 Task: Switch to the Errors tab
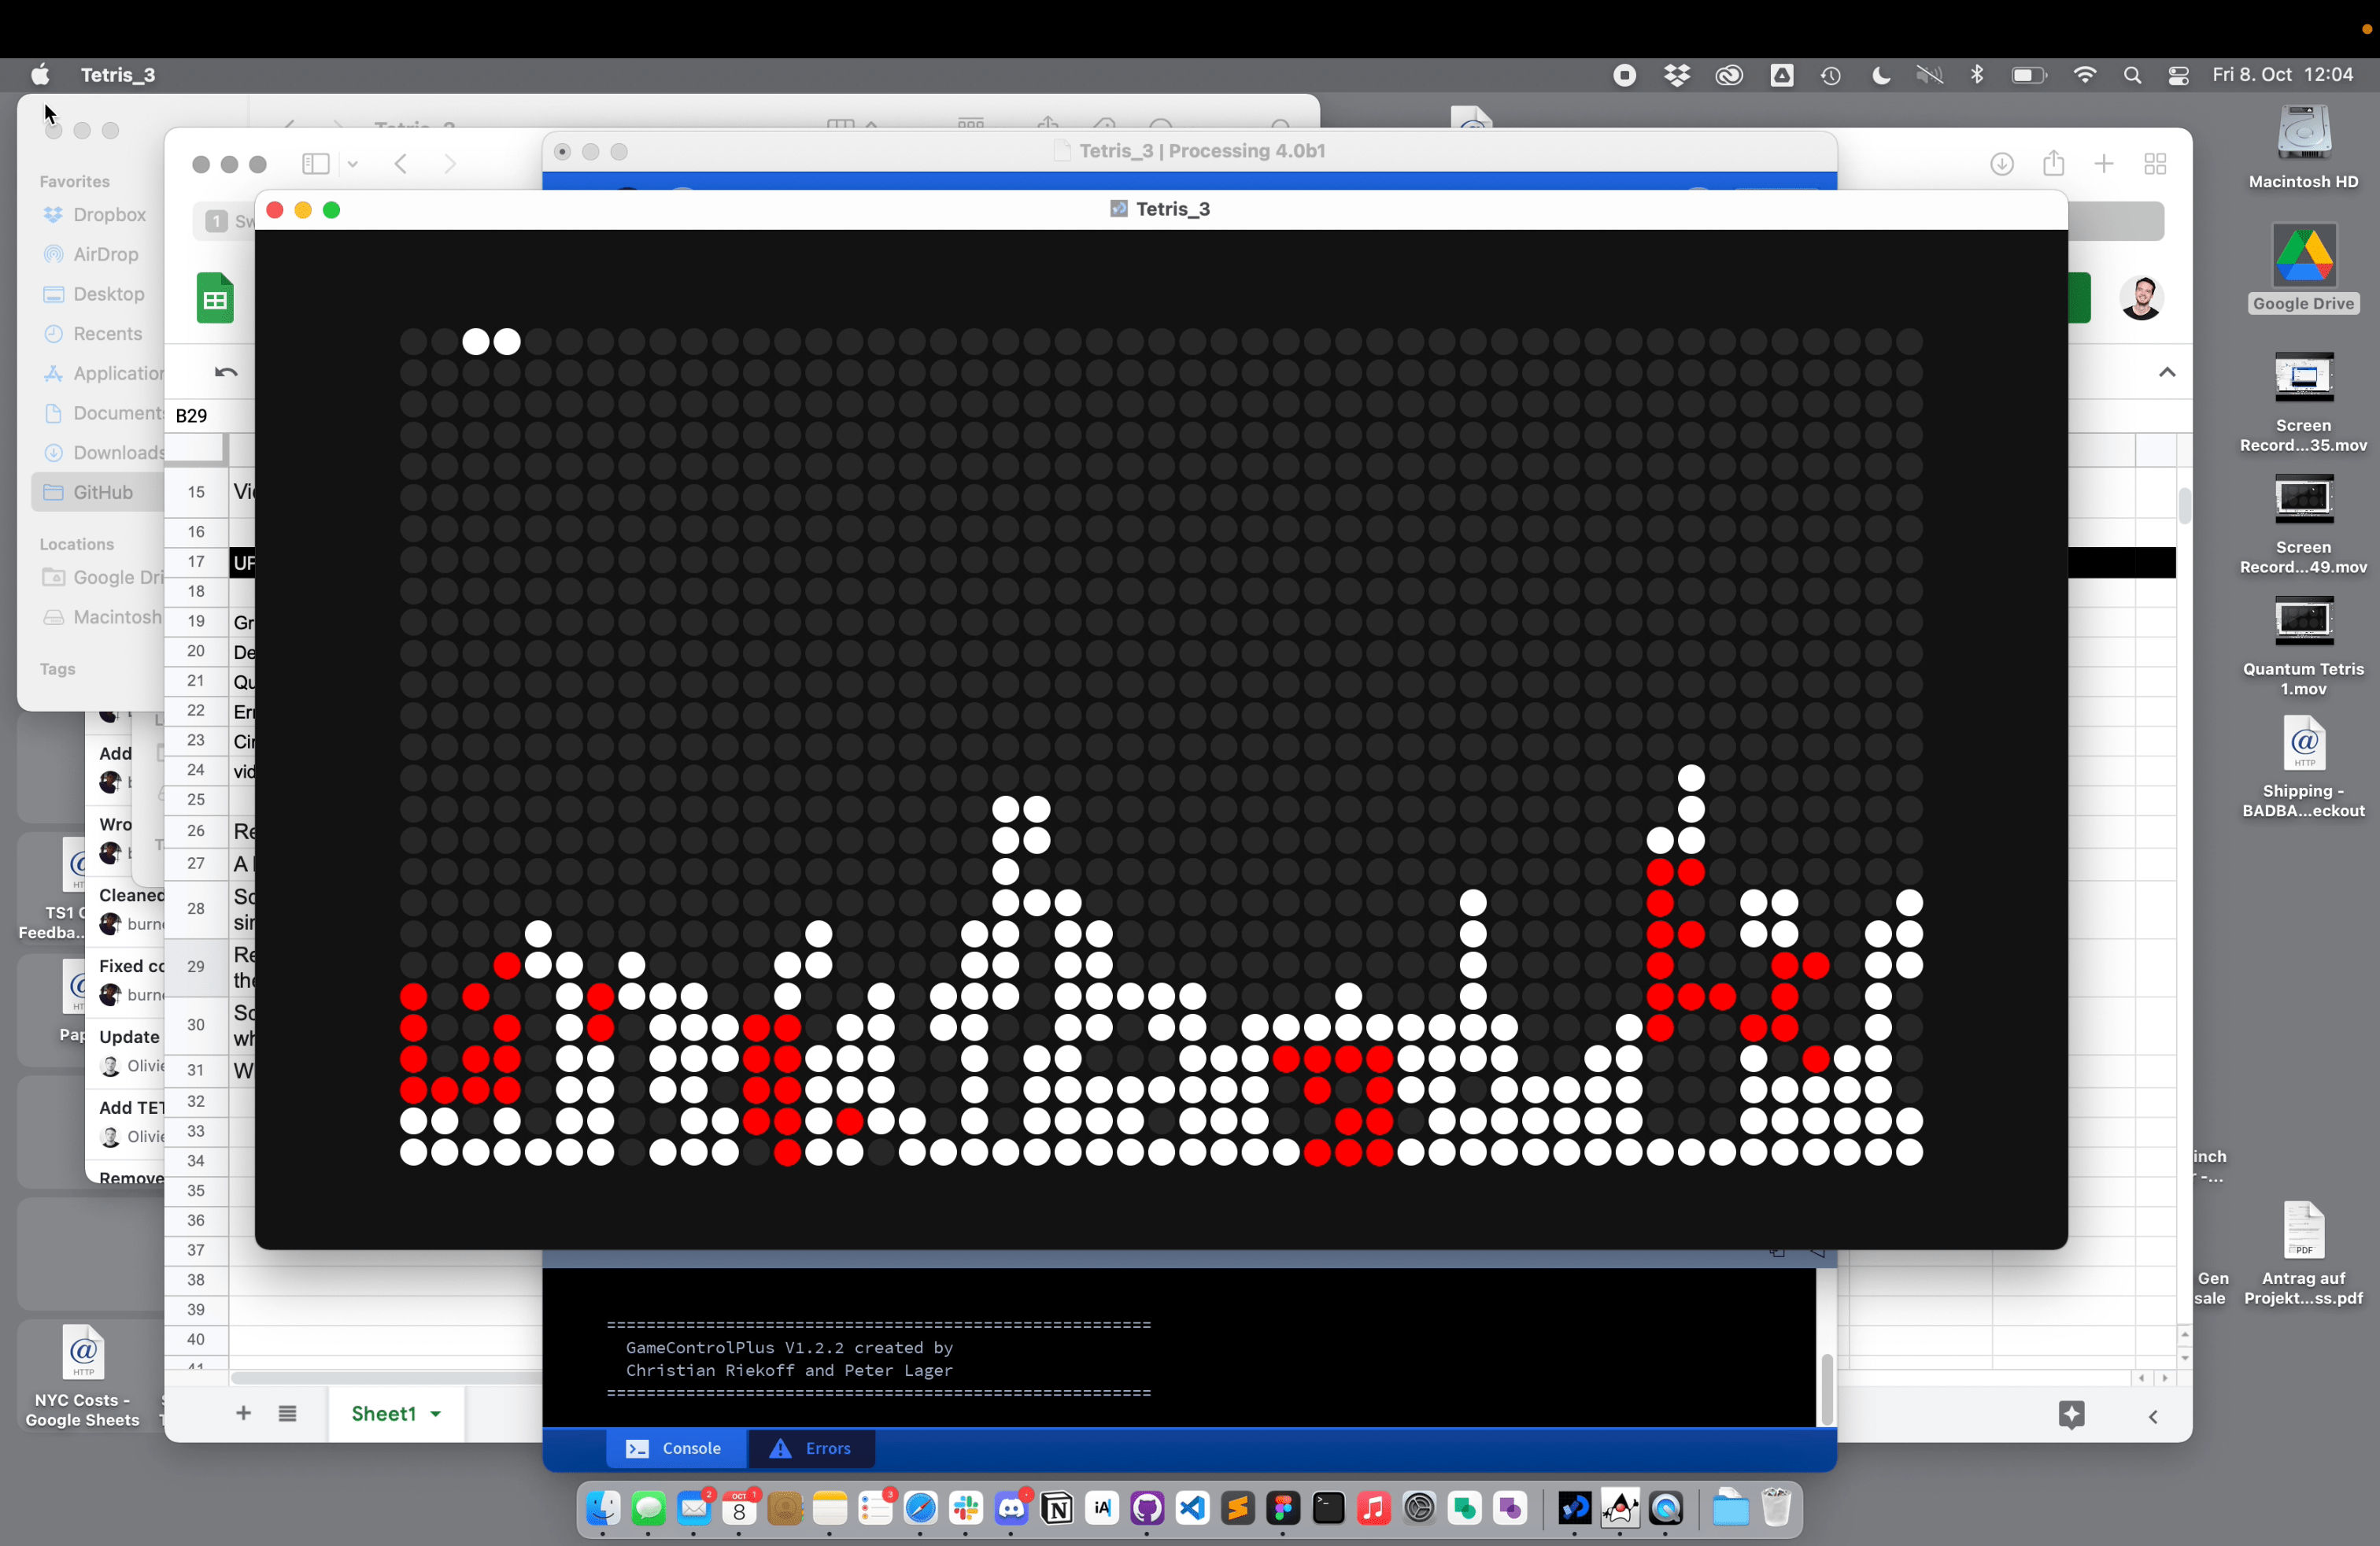point(811,1448)
